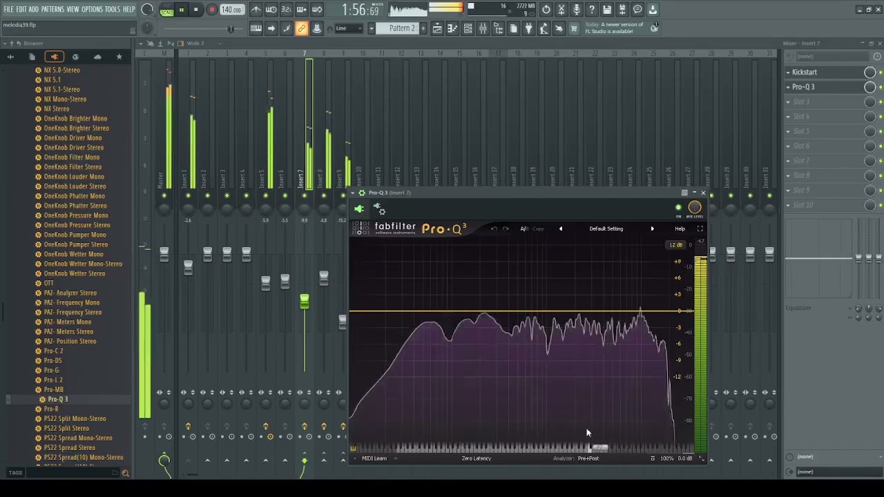Click the Pro-Q undo arrow
This screenshot has width=884, height=497.
tap(493, 228)
